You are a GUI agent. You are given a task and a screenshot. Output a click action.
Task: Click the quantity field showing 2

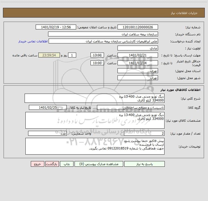click(144, 133)
